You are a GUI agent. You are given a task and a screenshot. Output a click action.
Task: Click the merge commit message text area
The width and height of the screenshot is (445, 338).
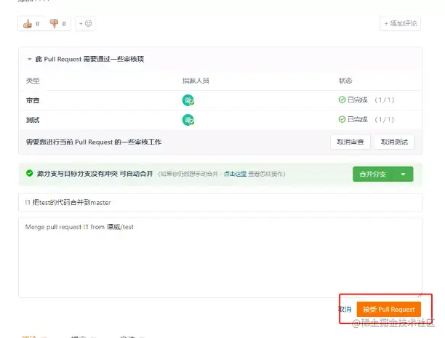220,257
